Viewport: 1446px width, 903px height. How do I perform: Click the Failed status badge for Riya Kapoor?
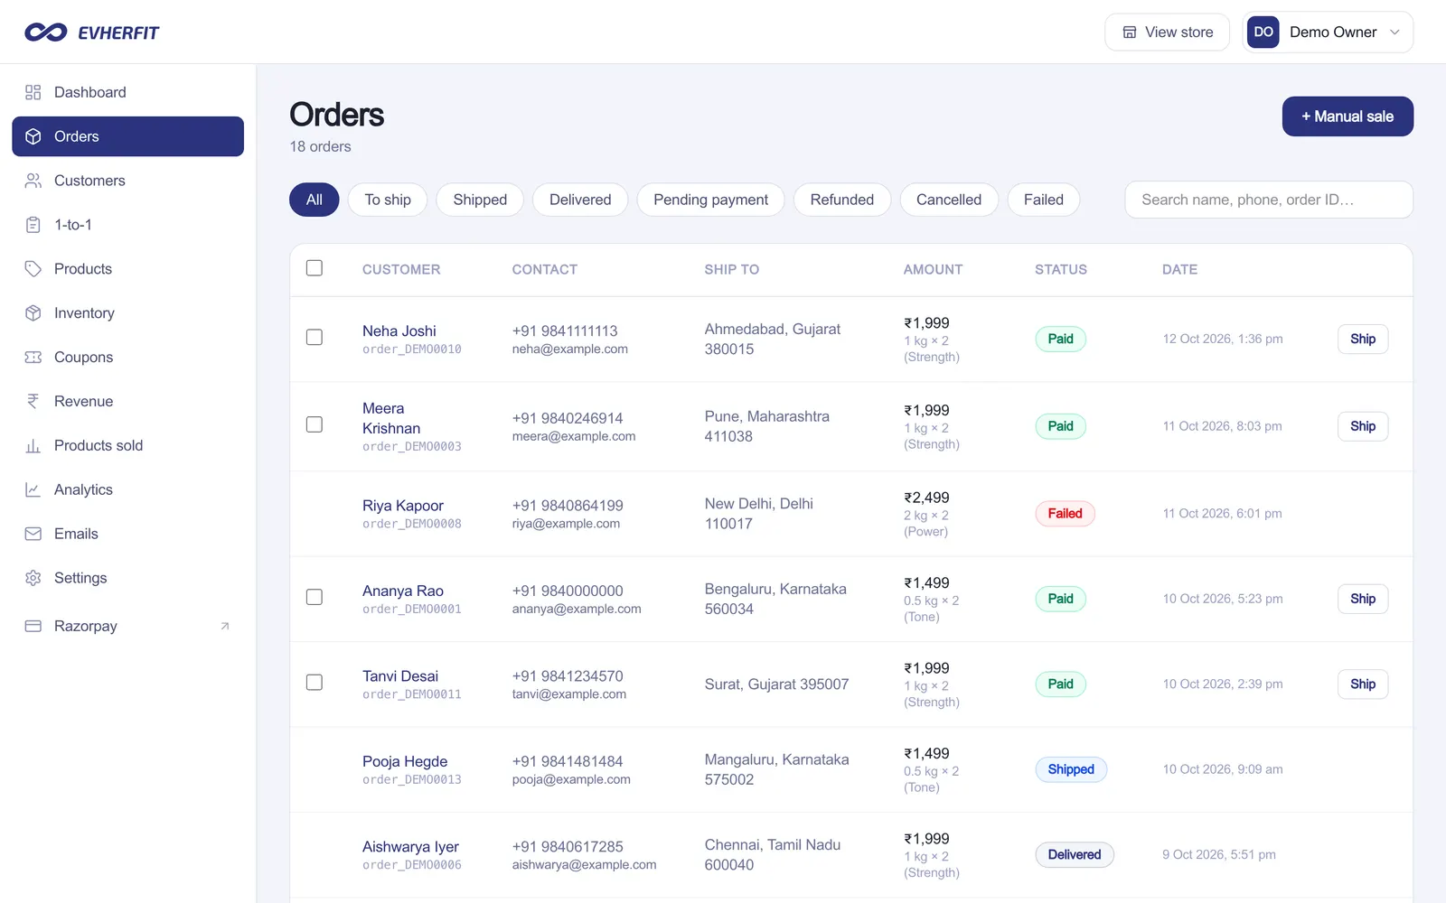tap(1065, 514)
